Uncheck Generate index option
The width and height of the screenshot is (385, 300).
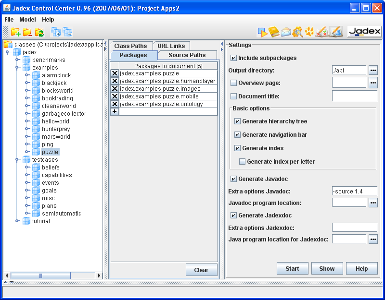pyautogui.click(x=237, y=148)
